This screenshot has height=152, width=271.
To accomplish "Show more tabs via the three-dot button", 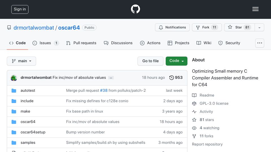I will 260,43.
